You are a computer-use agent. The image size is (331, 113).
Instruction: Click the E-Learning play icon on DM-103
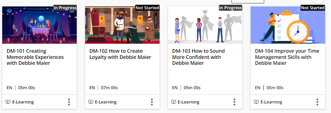coord(173,102)
